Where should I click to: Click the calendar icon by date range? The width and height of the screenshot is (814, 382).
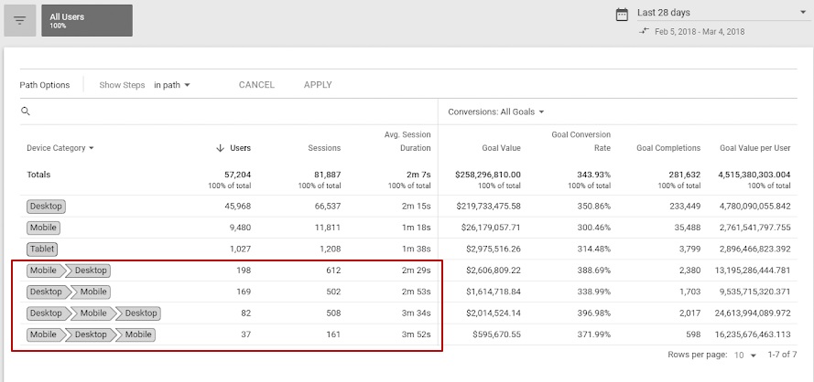point(622,13)
